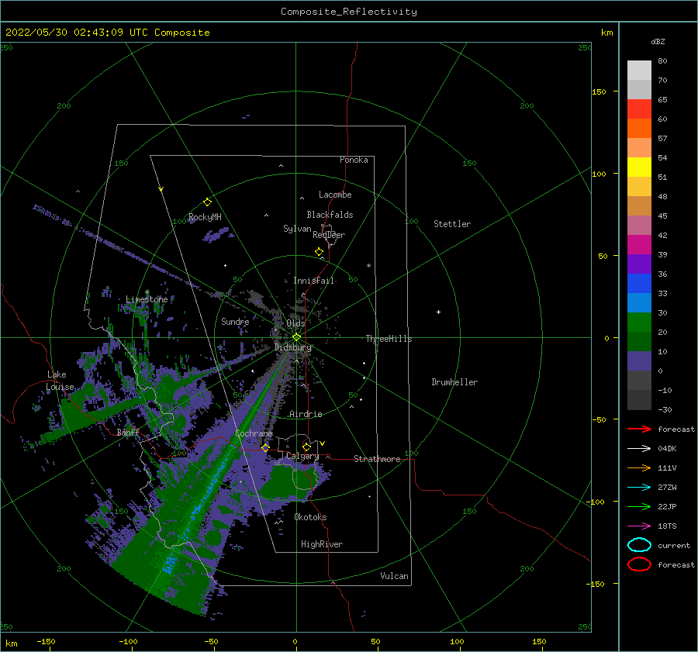Click the -150 tick on bottom km axis
This screenshot has height=652, width=698.
[x=47, y=641]
